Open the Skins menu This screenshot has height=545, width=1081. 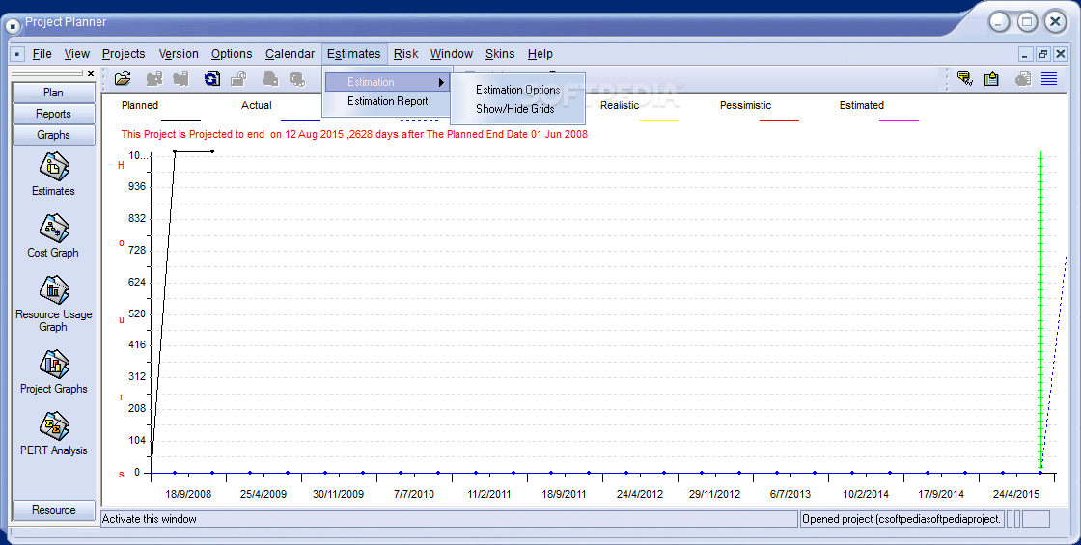(500, 54)
